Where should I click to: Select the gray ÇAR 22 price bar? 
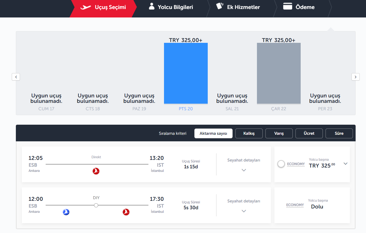pos(279,73)
